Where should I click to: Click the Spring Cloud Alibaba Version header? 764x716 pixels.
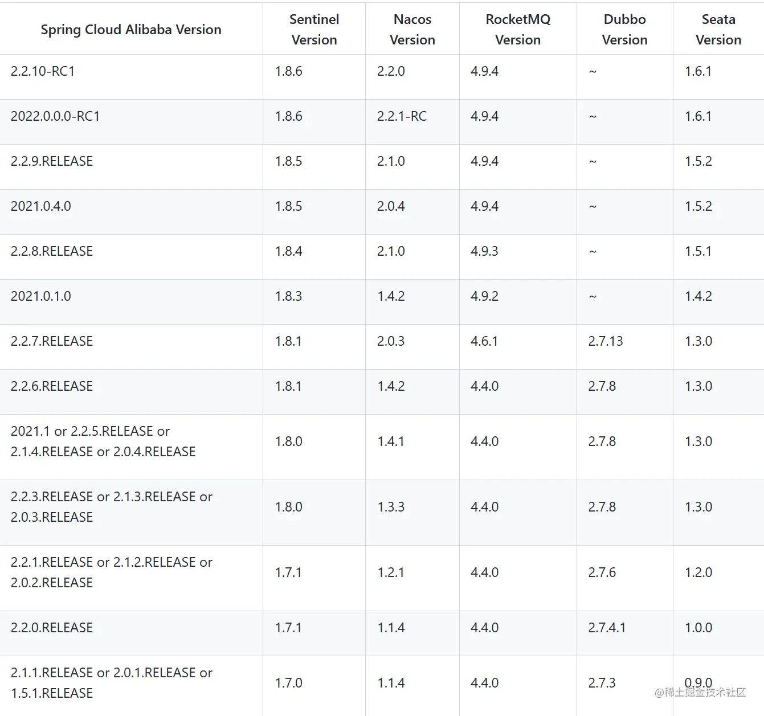[131, 30]
